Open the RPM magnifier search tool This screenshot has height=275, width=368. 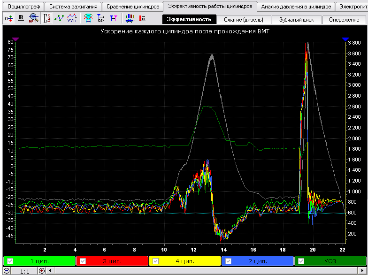click(x=34, y=18)
